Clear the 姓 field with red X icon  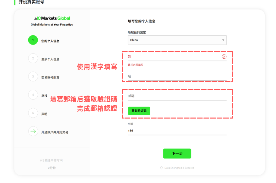pos(224,57)
